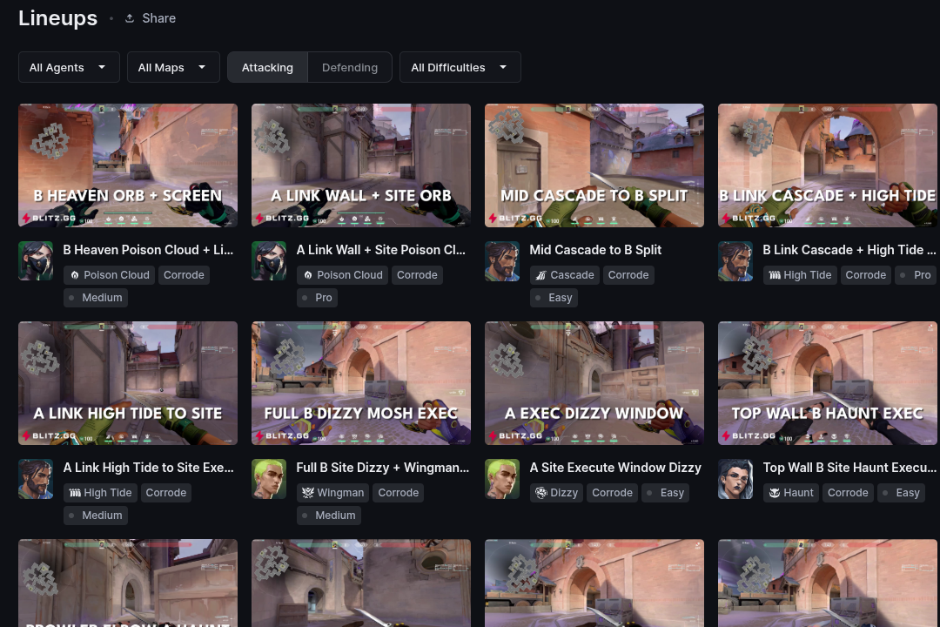Image resolution: width=940 pixels, height=627 pixels.
Task: Click the Dizzy ability tag
Action: pos(556,493)
